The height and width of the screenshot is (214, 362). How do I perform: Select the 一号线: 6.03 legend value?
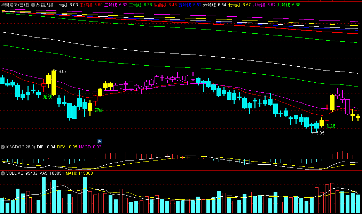[x=66, y=5]
